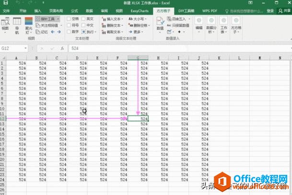This screenshot has height=195, width=292.
Task: Select column M header
Action: point(259,58)
